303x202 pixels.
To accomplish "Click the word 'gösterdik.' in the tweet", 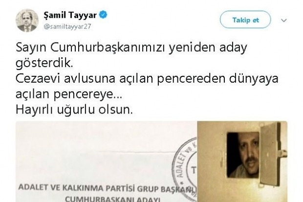I will (44, 63).
